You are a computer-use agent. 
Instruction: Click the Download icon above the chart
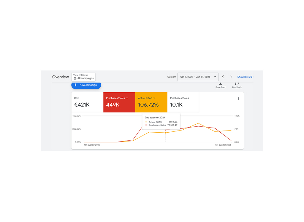[220, 84]
